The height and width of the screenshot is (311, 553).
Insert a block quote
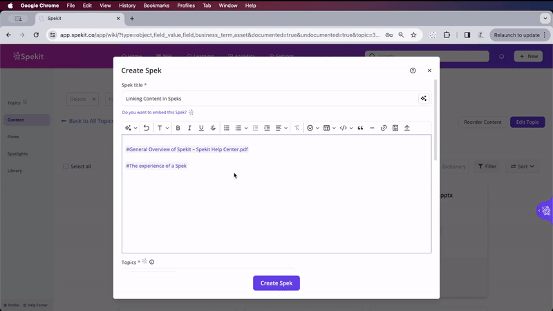tap(361, 128)
